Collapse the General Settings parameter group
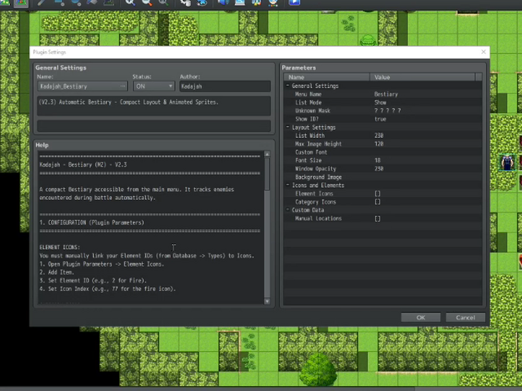 288,85
